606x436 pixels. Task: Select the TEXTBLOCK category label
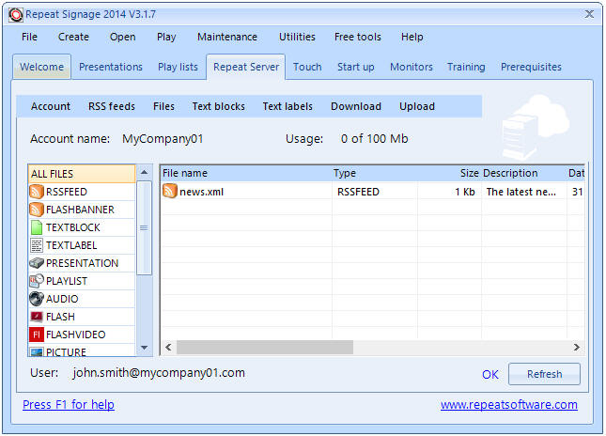(73, 227)
